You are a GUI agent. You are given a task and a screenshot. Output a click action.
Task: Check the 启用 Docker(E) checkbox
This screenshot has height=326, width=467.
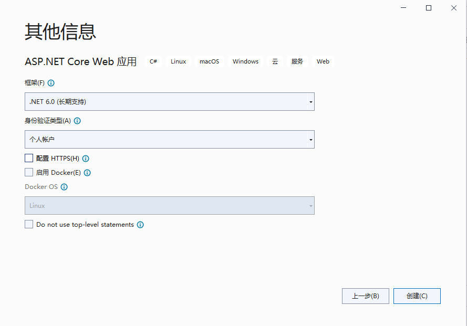29,172
